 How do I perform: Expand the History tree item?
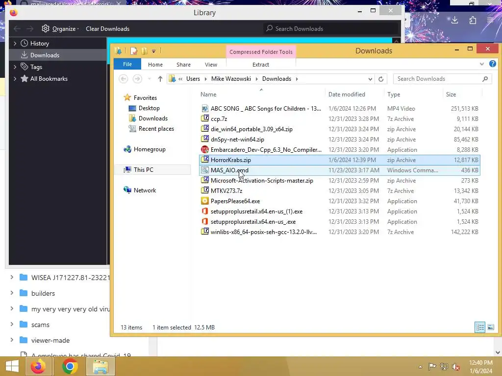click(x=15, y=43)
